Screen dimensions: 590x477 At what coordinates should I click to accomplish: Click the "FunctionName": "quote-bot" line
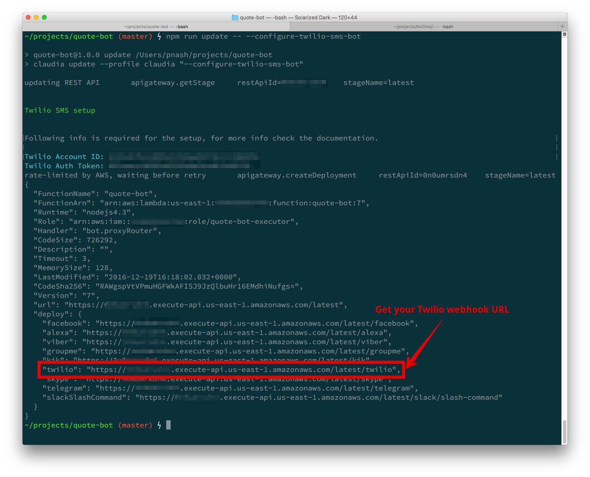pyautogui.click(x=95, y=194)
